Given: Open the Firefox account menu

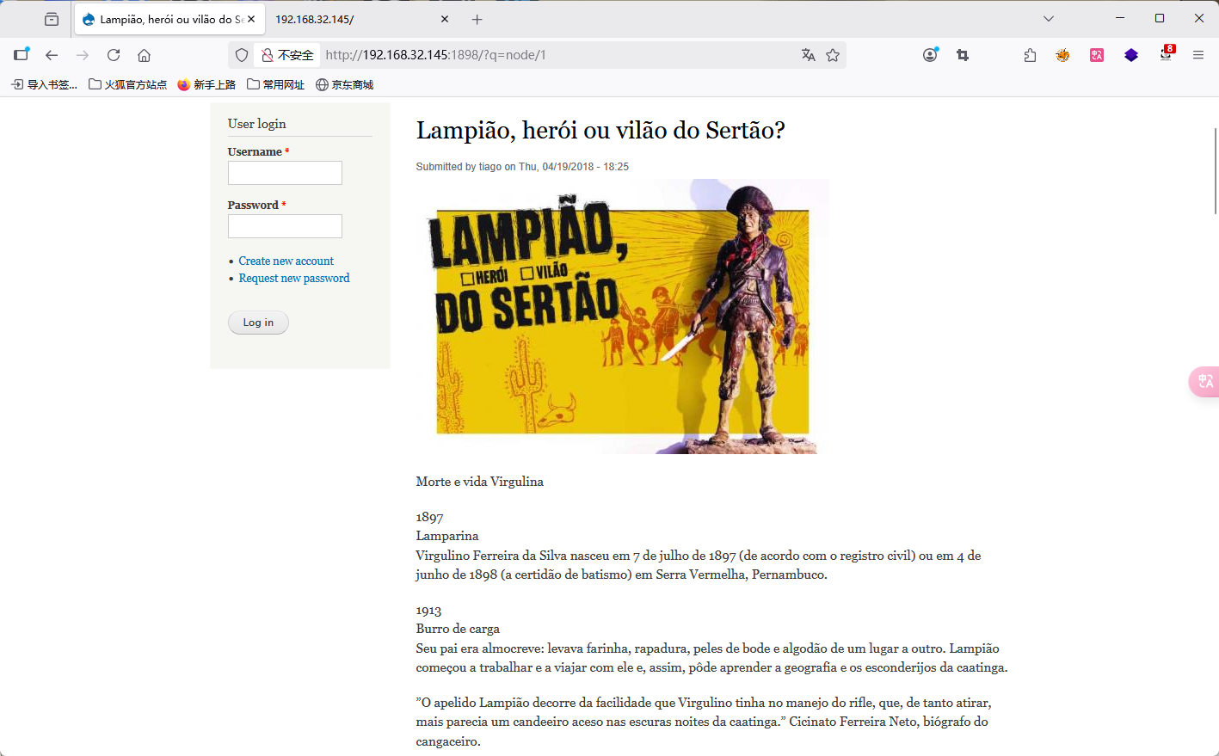Looking at the screenshot, I should 930,55.
